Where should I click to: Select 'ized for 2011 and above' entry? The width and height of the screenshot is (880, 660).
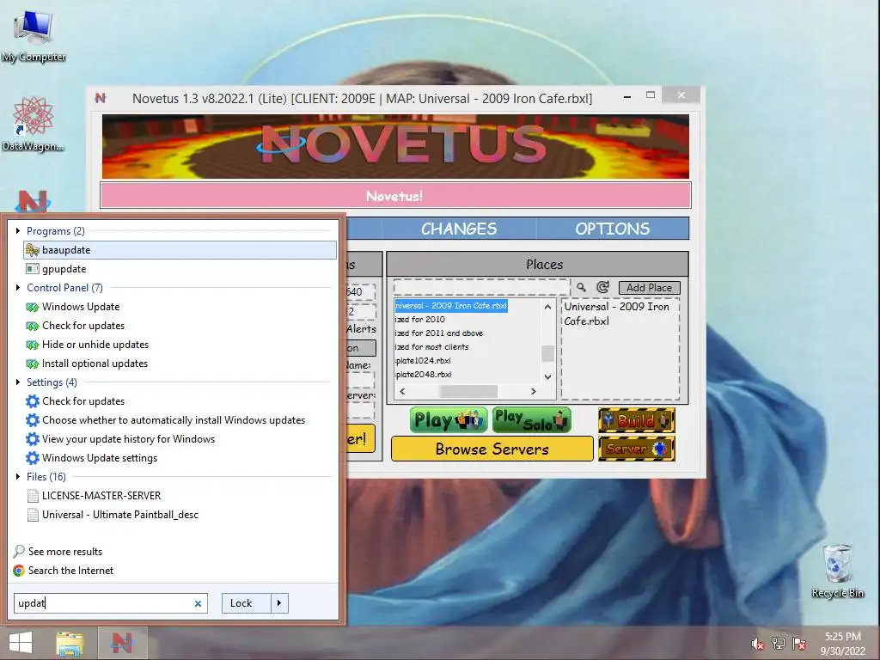coord(439,333)
